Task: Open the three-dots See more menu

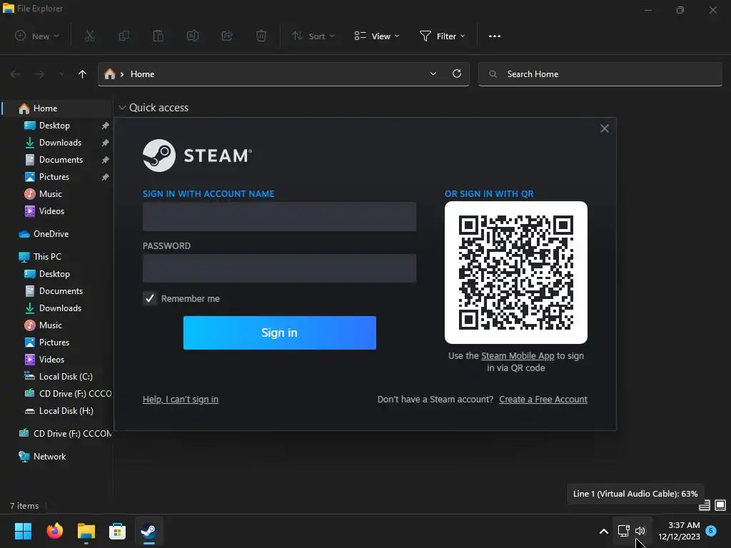Action: click(495, 36)
